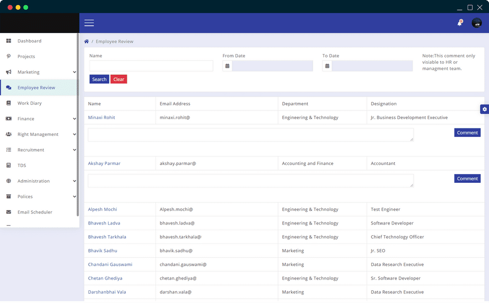Open Alpesh Mochi employee link
The width and height of the screenshot is (489, 303).
click(x=102, y=209)
